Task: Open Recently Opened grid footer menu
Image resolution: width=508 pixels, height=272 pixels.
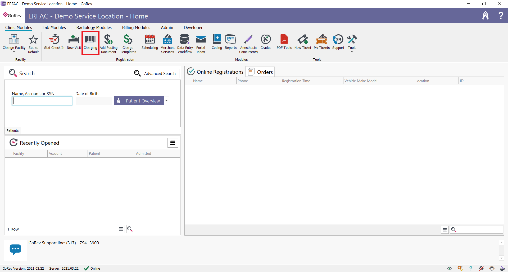Action: (x=121, y=229)
